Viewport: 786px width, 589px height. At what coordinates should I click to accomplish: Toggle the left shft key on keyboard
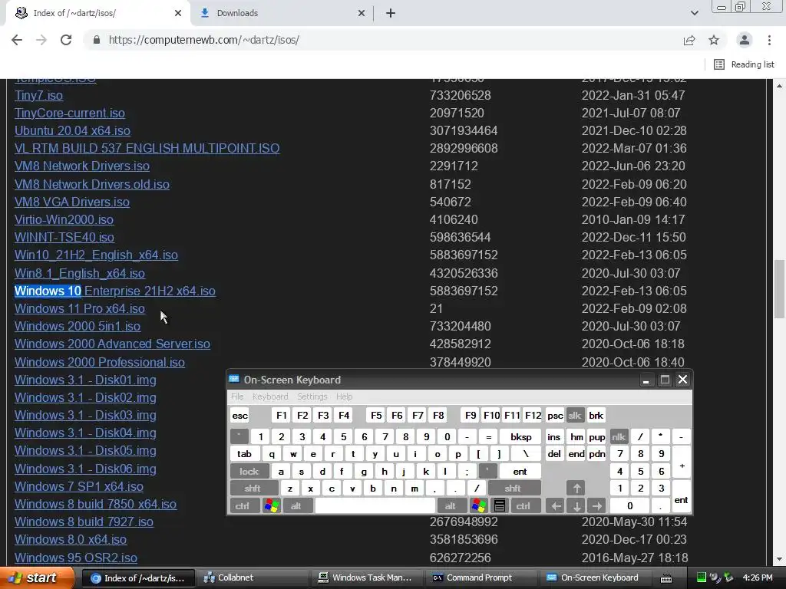(x=253, y=489)
